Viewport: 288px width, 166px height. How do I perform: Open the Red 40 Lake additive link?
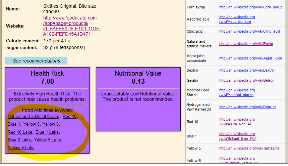point(20,132)
